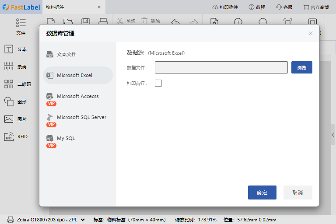Close the 数据库管理 dialog
Screen dimensions: 336x224
(311, 33)
